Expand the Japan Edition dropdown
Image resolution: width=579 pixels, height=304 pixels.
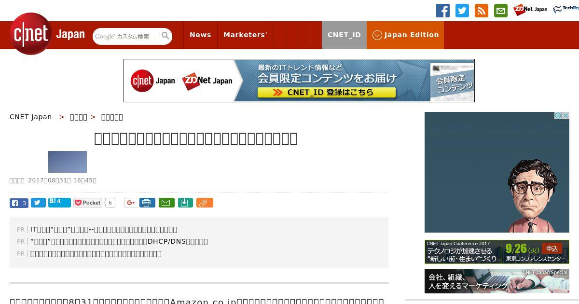[x=405, y=35]
